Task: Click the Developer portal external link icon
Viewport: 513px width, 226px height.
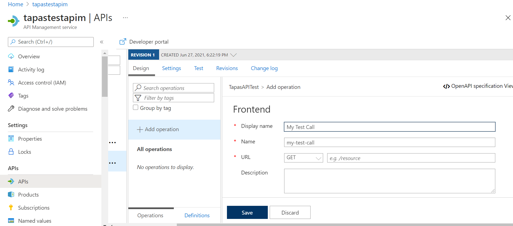Action: (123, 41)
